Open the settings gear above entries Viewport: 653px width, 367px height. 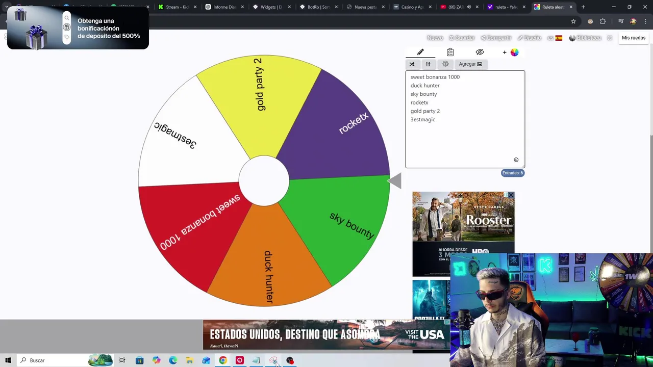[x=445, y=64]
